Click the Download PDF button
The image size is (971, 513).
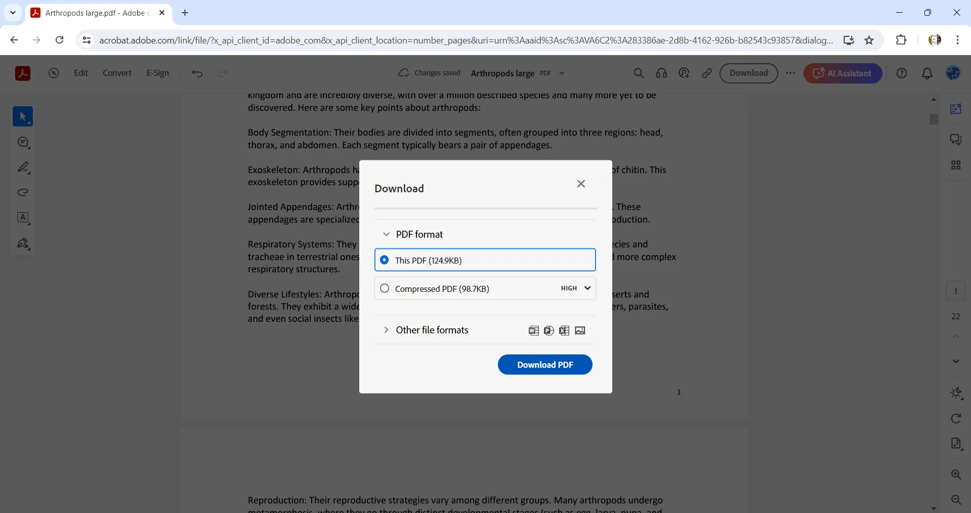coord(544,364)
